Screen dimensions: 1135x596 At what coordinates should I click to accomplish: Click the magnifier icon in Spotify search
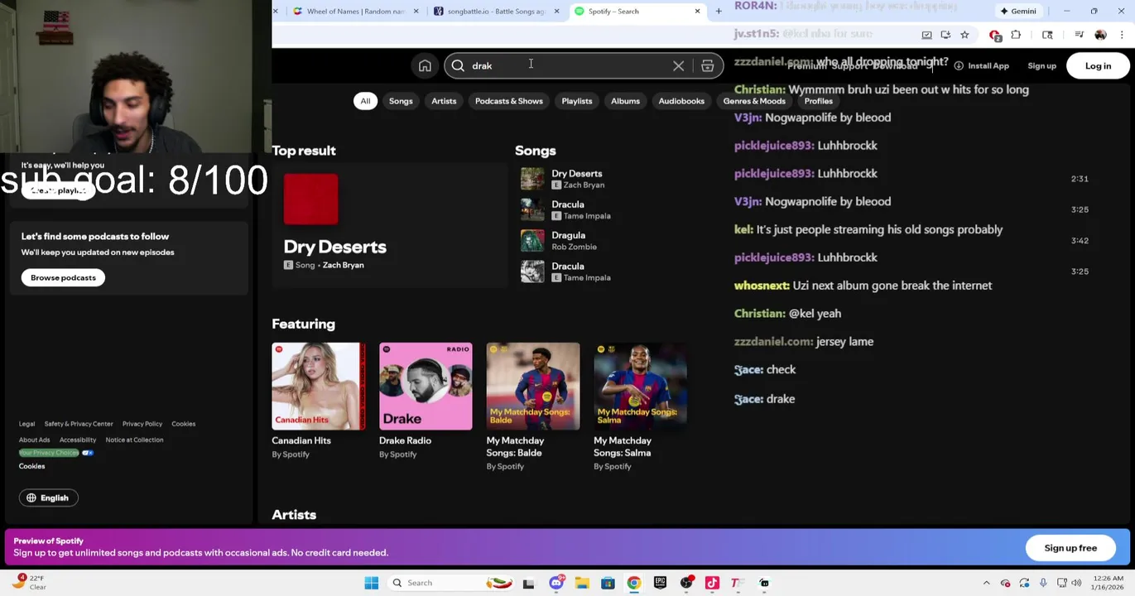458,66
